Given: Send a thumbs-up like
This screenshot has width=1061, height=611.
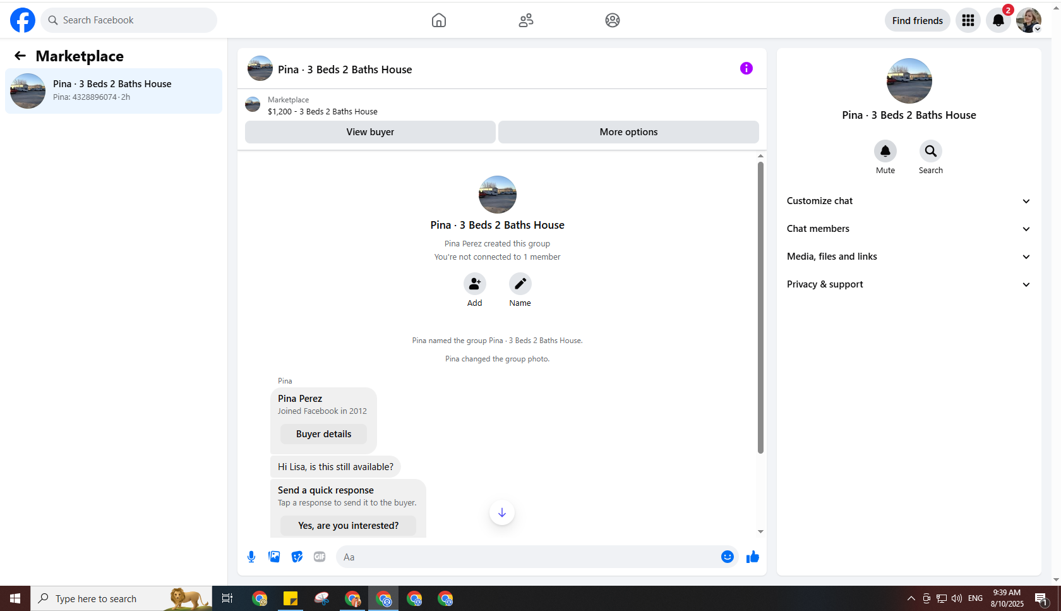Looking at the screenshot, I should tap(753, 557).
